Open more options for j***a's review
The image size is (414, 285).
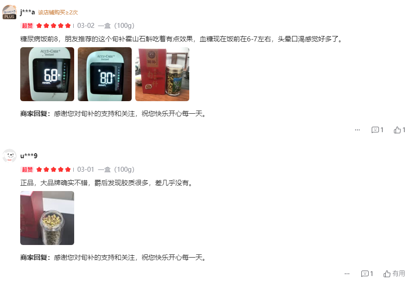pyautogui.click(x=357, y=130)
